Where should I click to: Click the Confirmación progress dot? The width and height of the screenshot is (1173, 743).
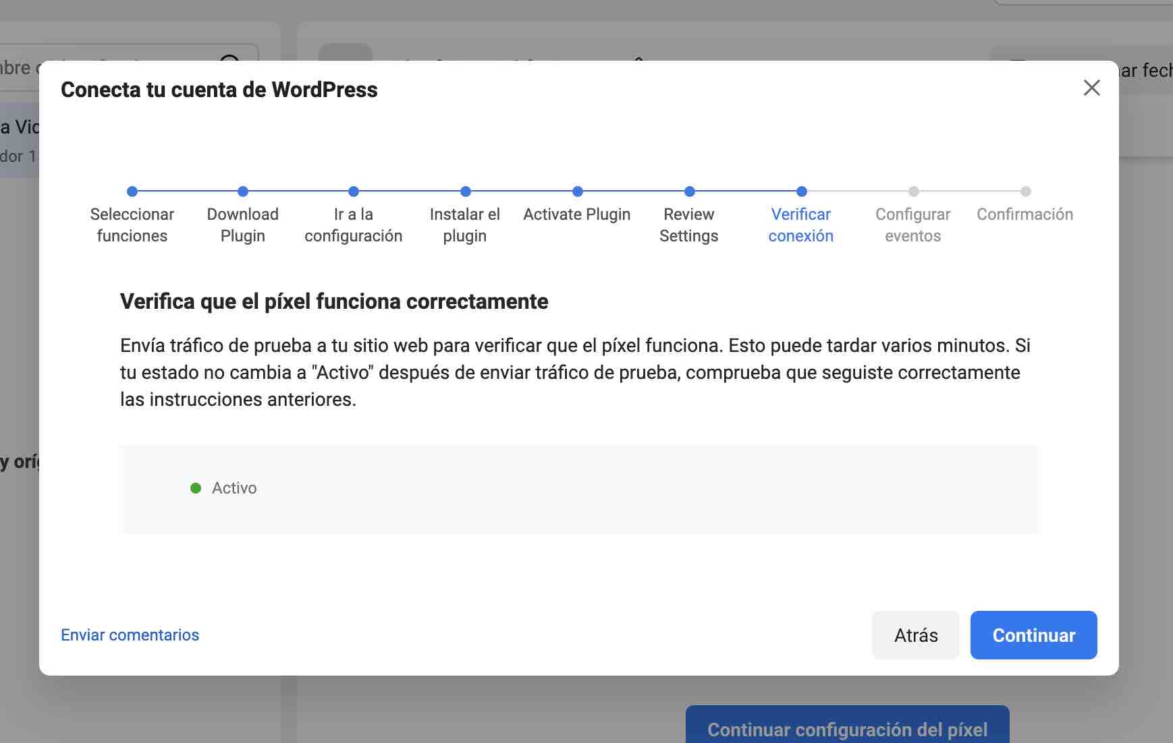(1026, 191)
